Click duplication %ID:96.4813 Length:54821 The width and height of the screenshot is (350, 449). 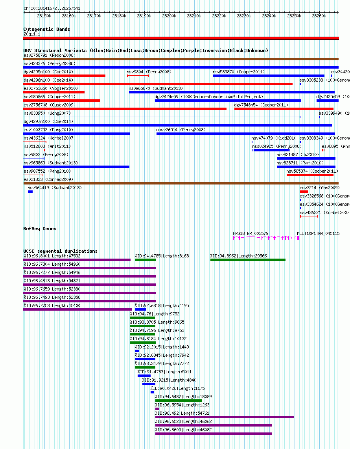89,285
